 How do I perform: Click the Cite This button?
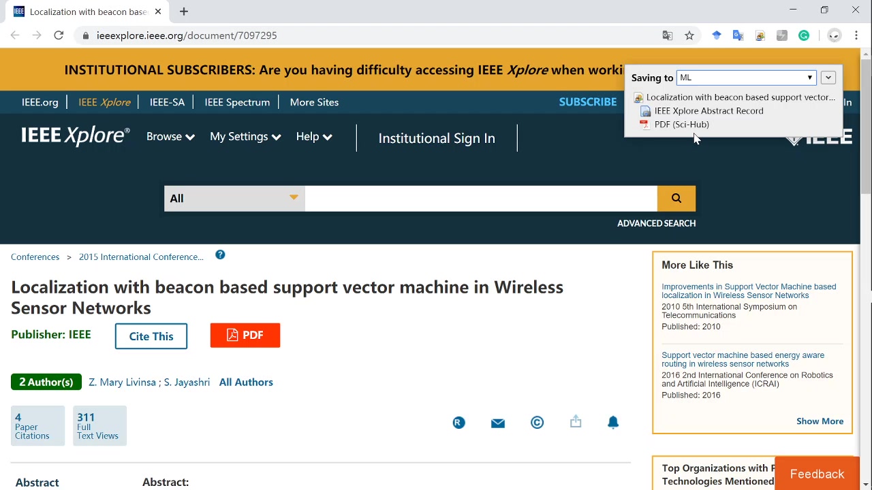tap(151, 336)
